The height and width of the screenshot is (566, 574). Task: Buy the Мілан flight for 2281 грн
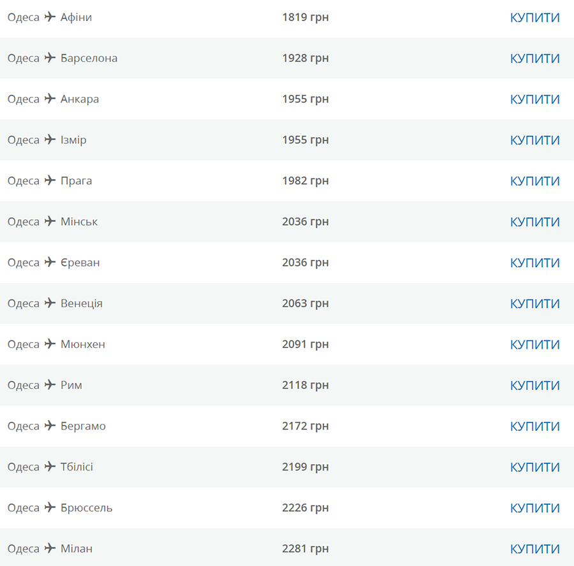coord(535,549)
